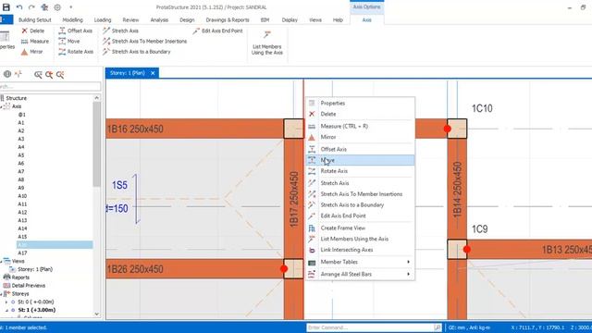592x333 pixels.
Task: Undo the last action in quick access toolbar
Action: (19, 7)
